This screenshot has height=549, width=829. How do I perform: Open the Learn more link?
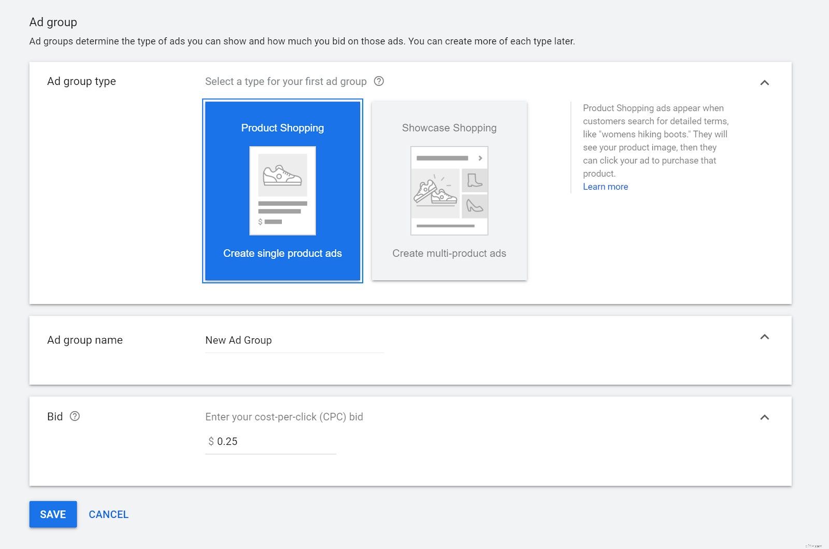click(605, 186)
